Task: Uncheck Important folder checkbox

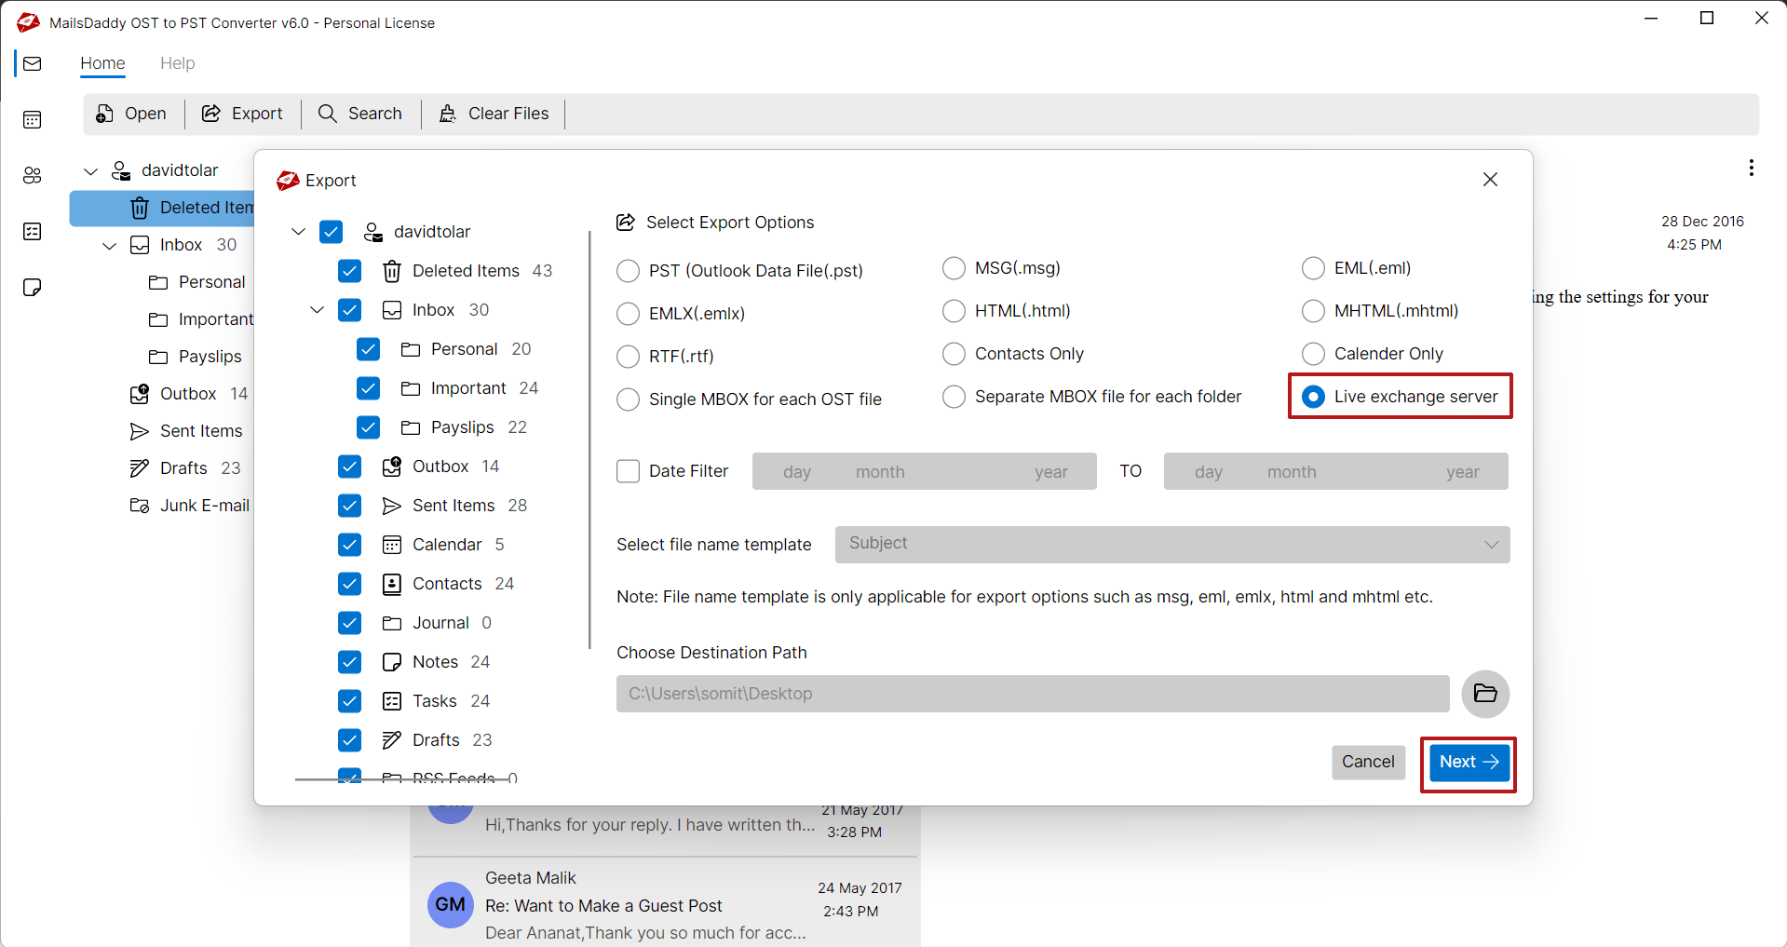Action: pyautogui.click(x=369, y=388)
